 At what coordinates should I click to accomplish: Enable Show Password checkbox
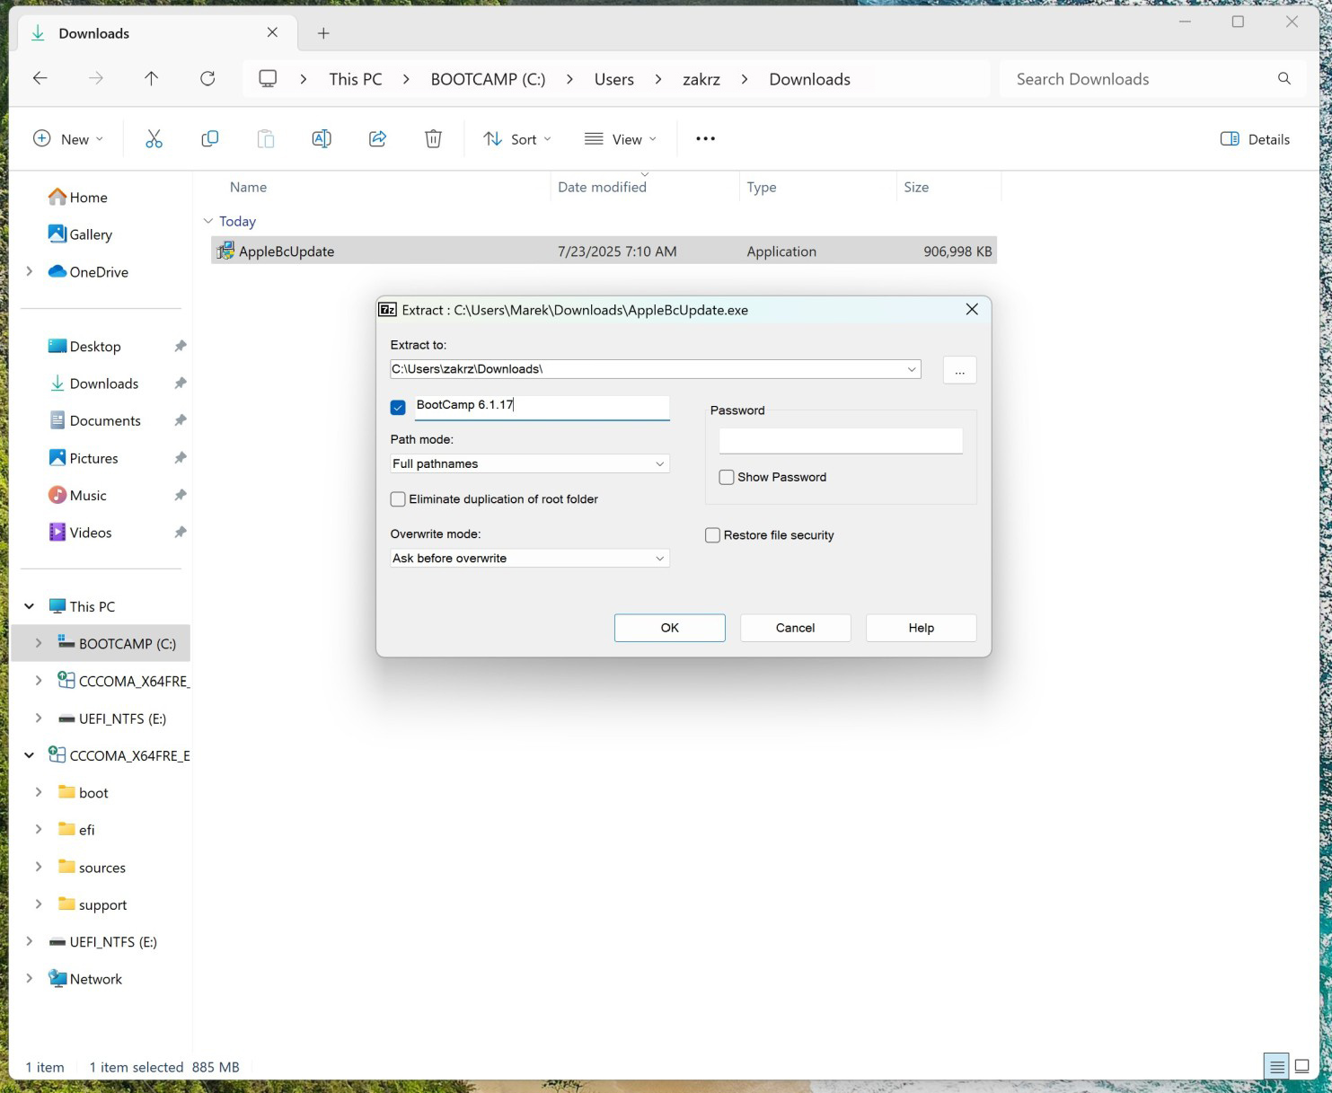click(727, 477)
